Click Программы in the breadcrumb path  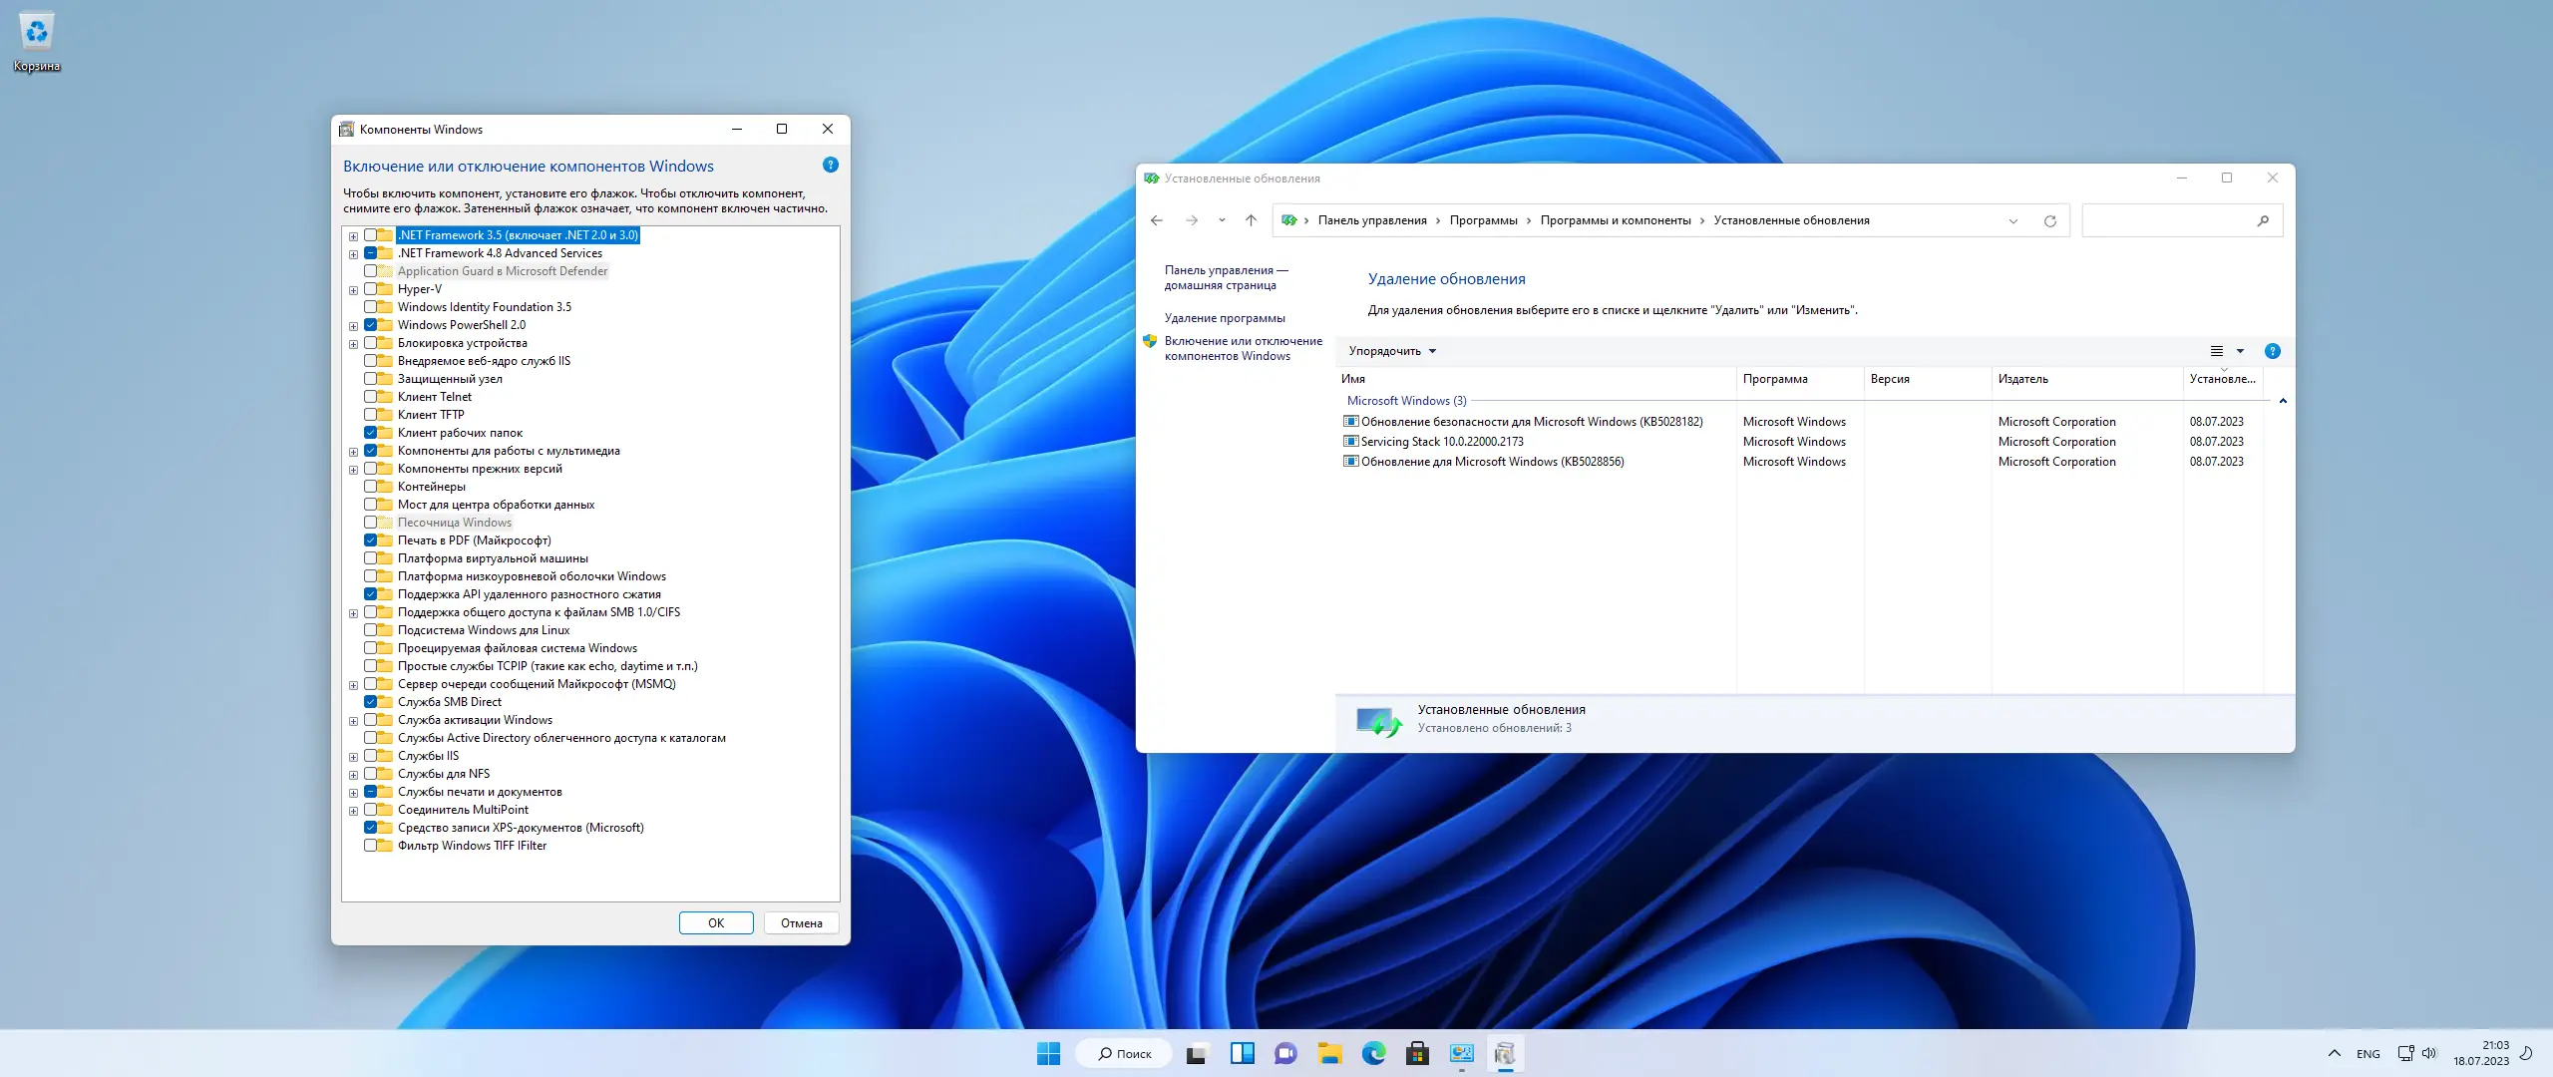tap(1483, 220)
